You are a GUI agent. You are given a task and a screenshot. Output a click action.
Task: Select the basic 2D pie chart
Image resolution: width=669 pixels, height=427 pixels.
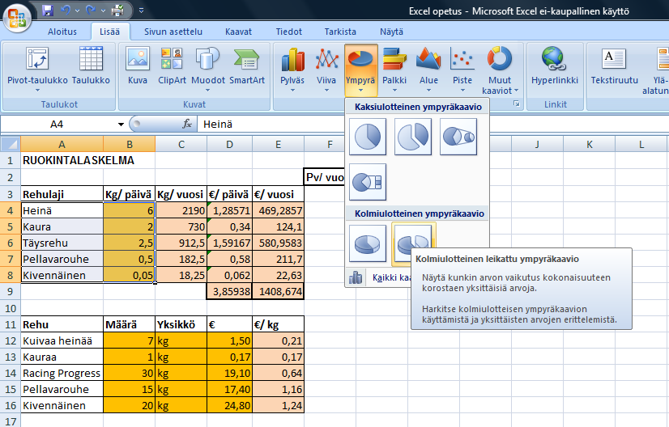pos(368,137)
